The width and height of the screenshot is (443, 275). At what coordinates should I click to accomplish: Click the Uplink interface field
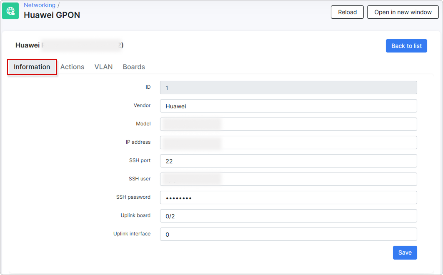pos(288,234)
